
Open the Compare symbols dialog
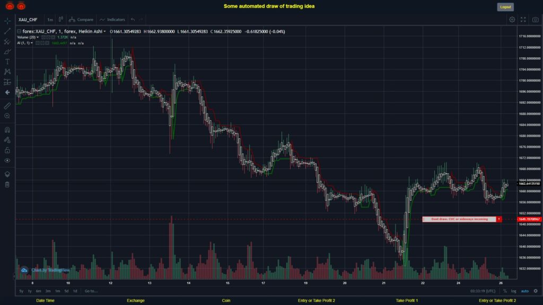81,20
